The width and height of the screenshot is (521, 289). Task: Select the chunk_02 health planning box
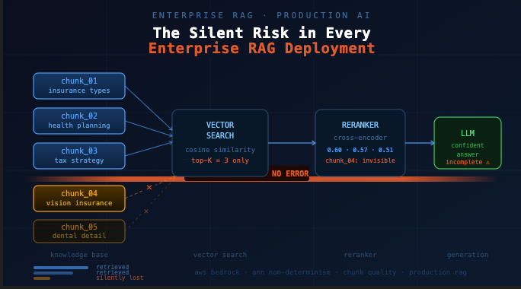coord(79,121)
